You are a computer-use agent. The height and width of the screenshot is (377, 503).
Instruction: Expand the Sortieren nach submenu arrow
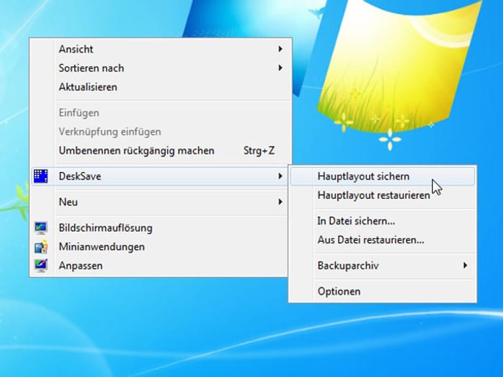point(280,68)
